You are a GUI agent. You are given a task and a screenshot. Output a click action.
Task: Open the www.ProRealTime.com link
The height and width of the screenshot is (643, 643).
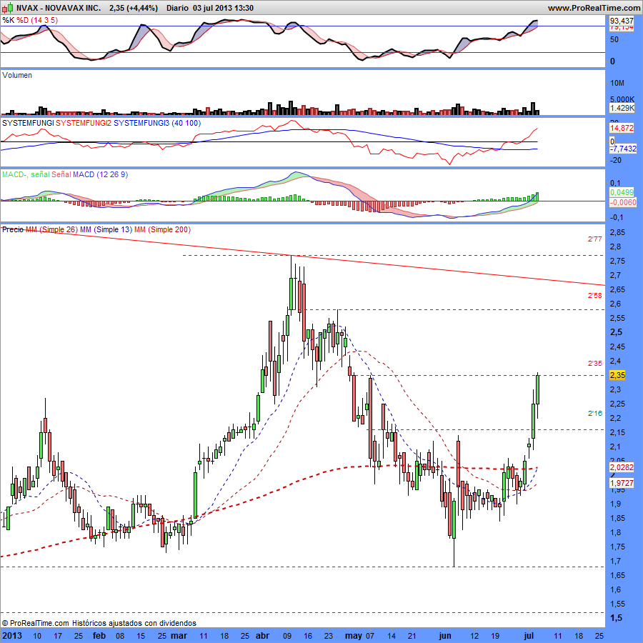pyautogui.click(x=593, y=8)
